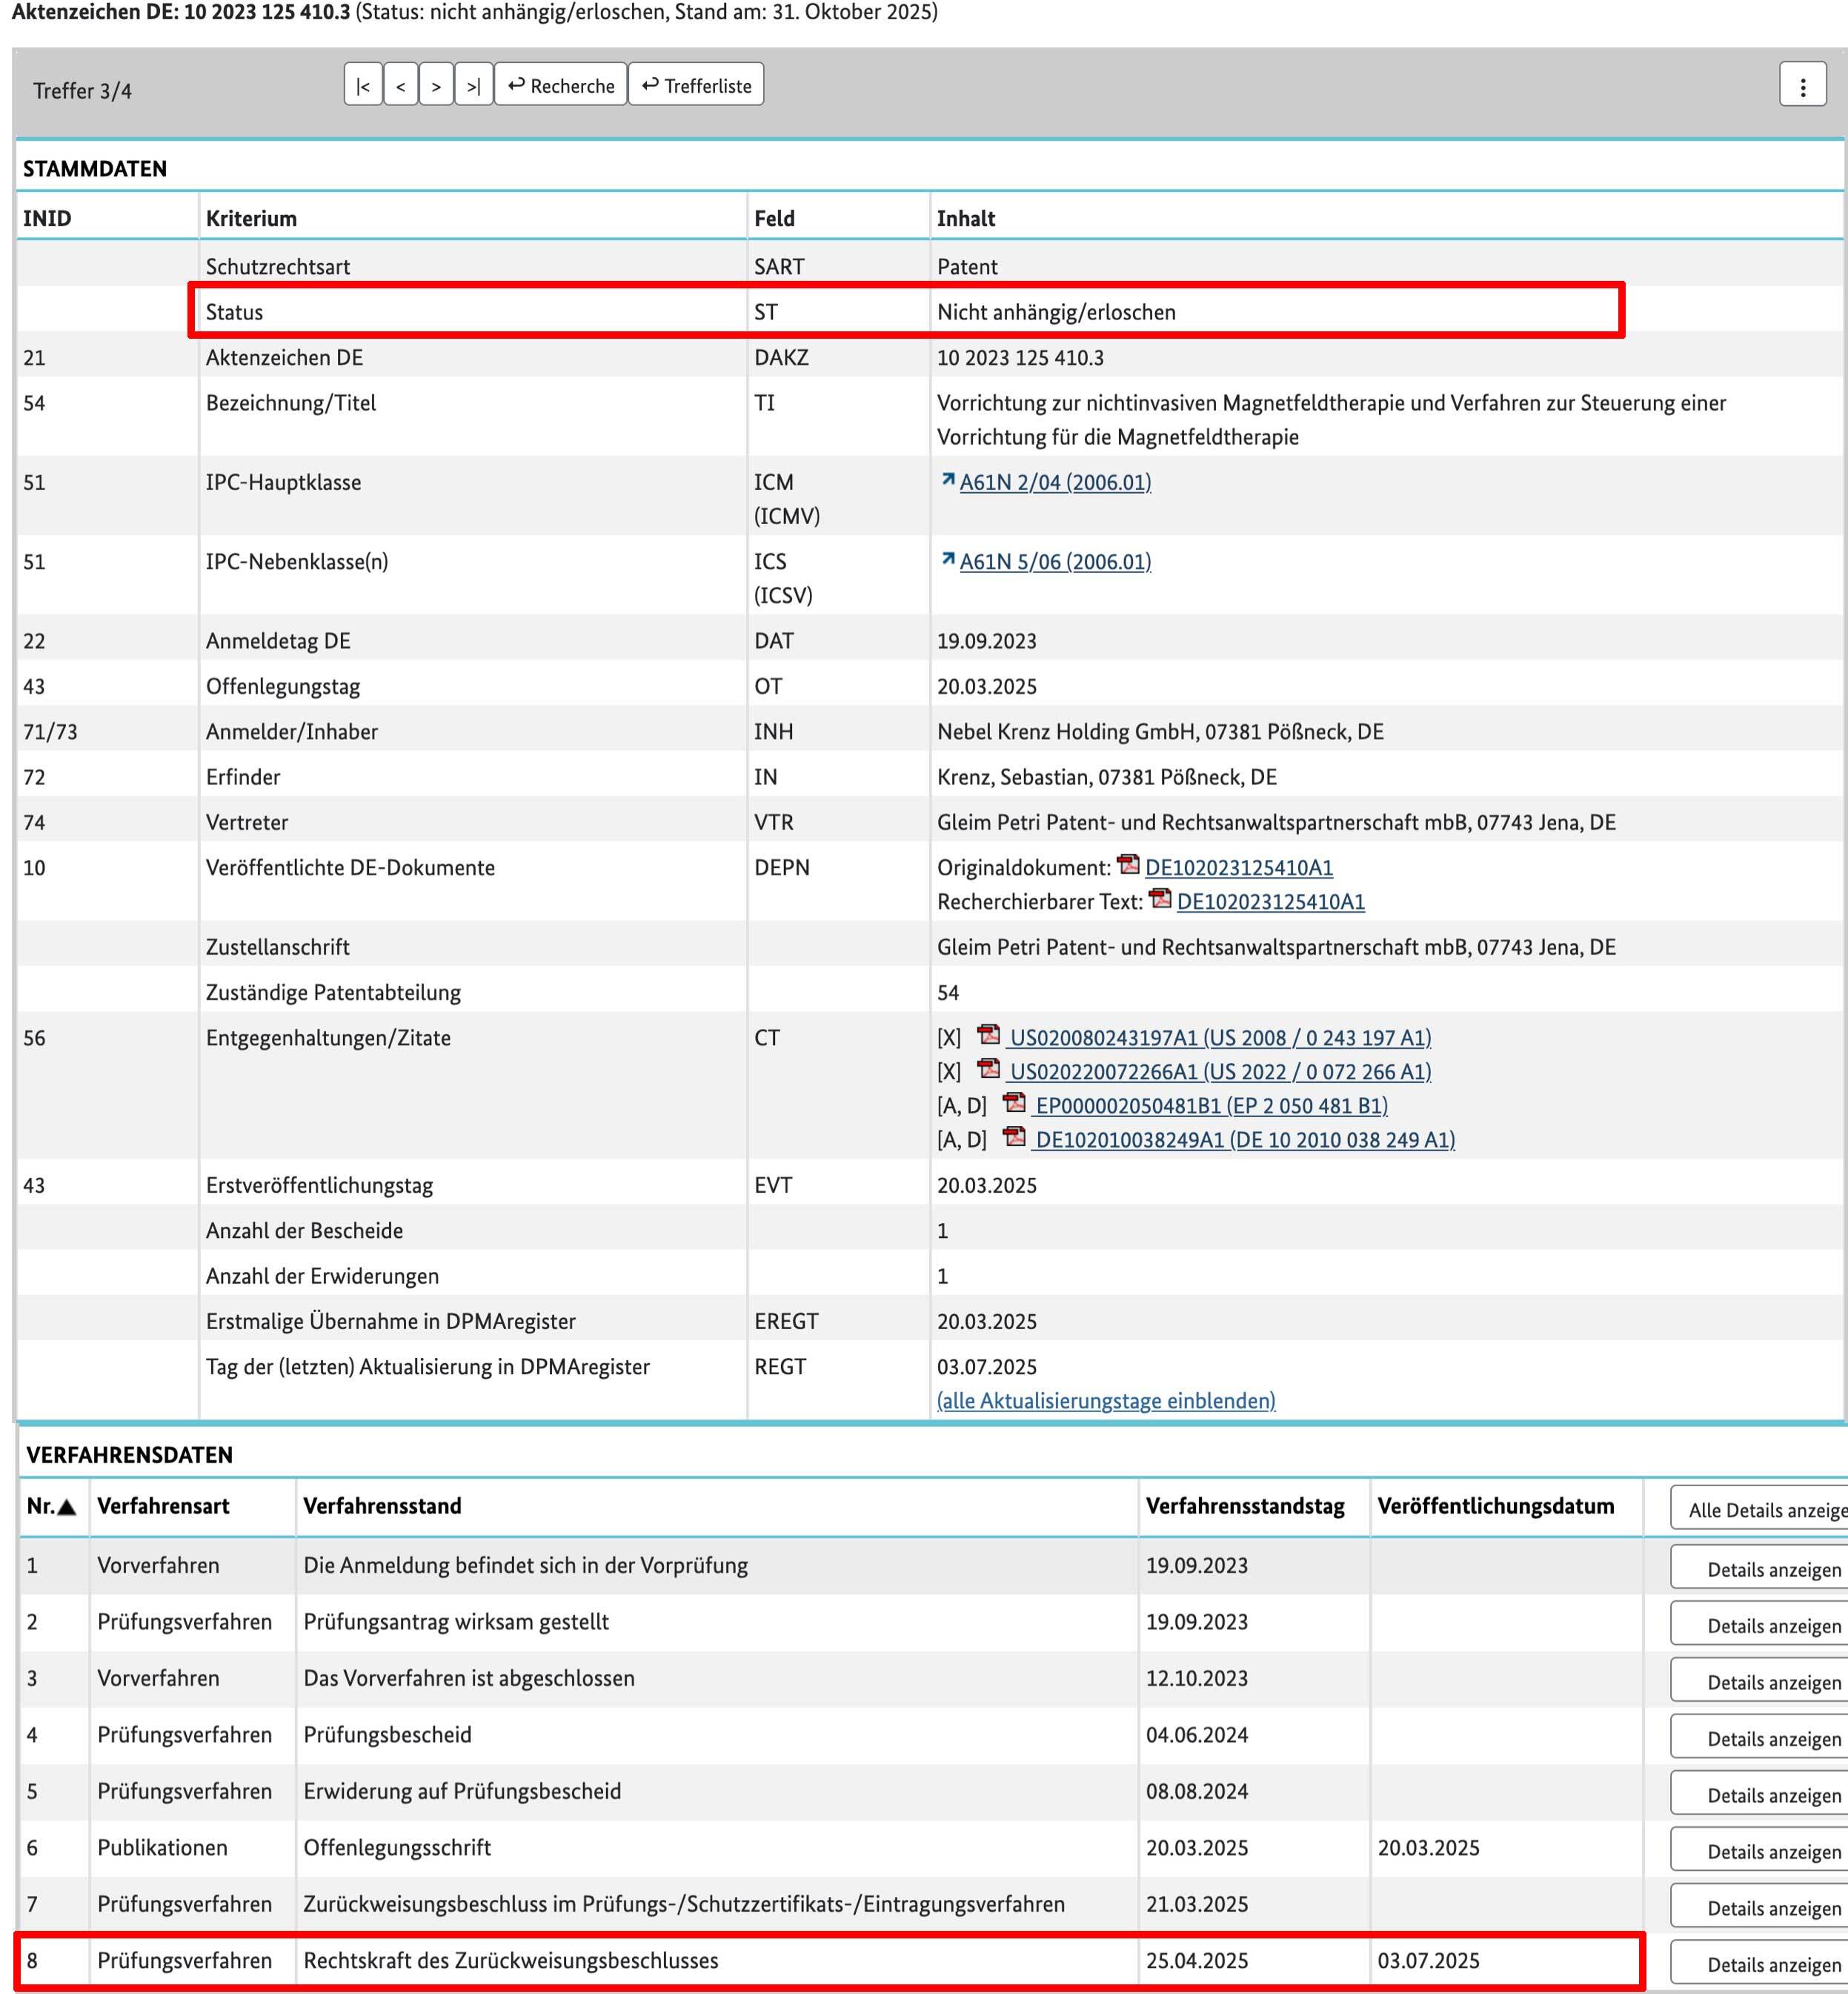Image resolution: width=1848 pixels, height=1994 pixels.
Task: Jump to last hit navigation button
Action: (x=473, y=86)
